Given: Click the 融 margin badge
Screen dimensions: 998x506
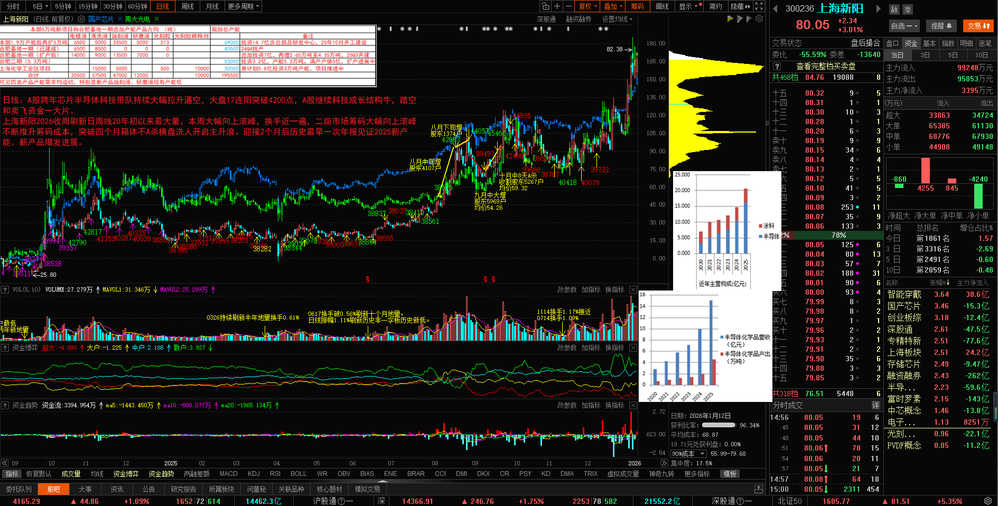Looking at the screenshot, I should [894, 10].
